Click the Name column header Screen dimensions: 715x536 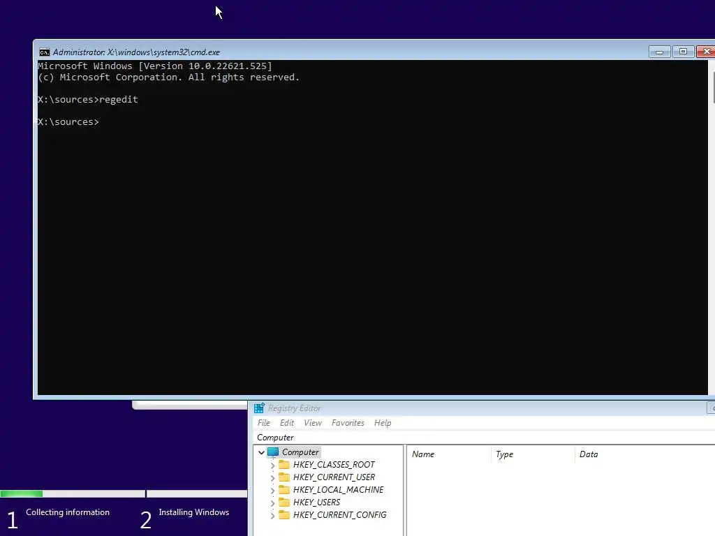point(449,454)
